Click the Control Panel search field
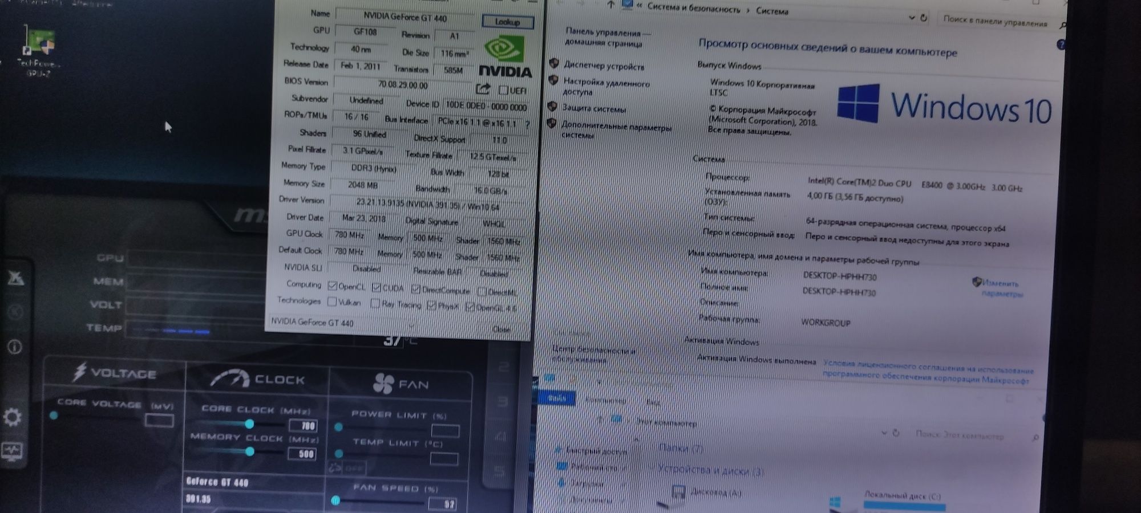 1002,22
